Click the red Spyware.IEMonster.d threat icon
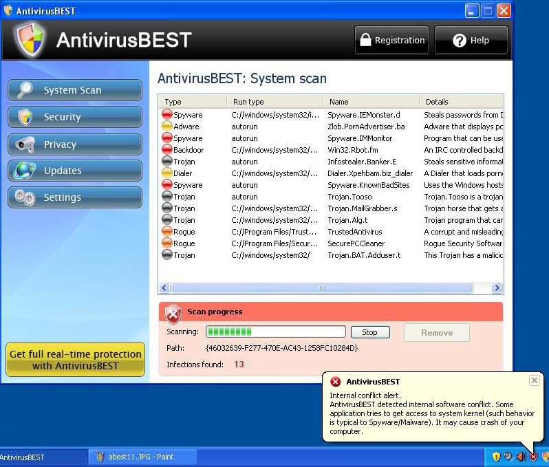Screen dimensions: 549x467 click(167, 115)
